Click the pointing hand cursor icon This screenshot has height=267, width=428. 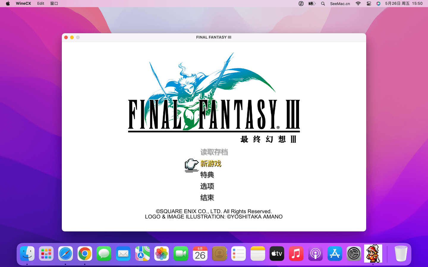point(191,165)
